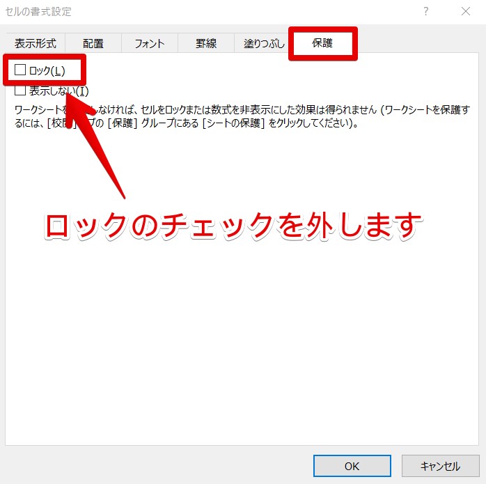Click the red ロックのチェックを外します annotation text

(x=234, y=225)
